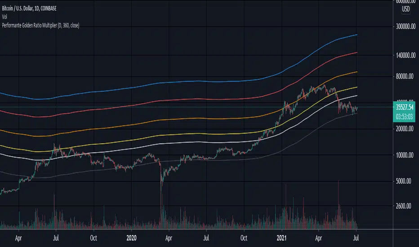The image size is (419, 247).
Task: Click the 140000.00 price axis label
Action: (x=406, y=55)
